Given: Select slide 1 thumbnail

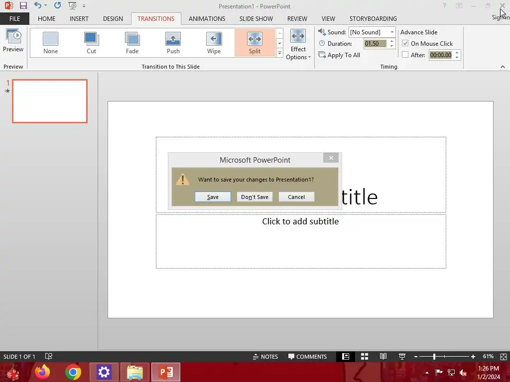Looking at the screenshot, I should (50, 101).
